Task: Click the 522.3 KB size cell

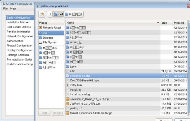Action: (x=167, y=85)
